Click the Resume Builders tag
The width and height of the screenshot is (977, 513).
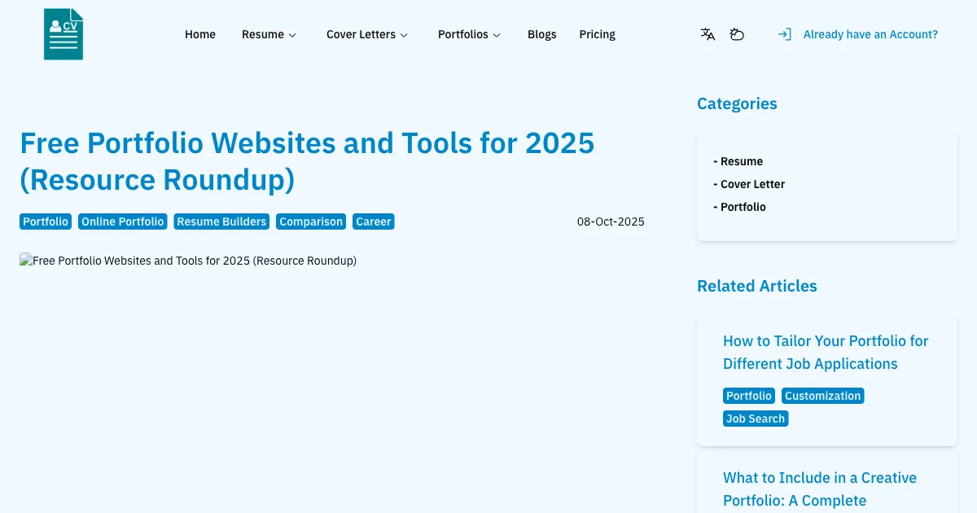(x=221, y=221)
